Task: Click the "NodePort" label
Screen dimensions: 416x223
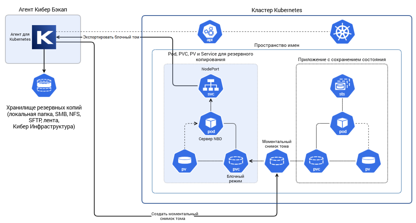Action: [x=210, y=69]
